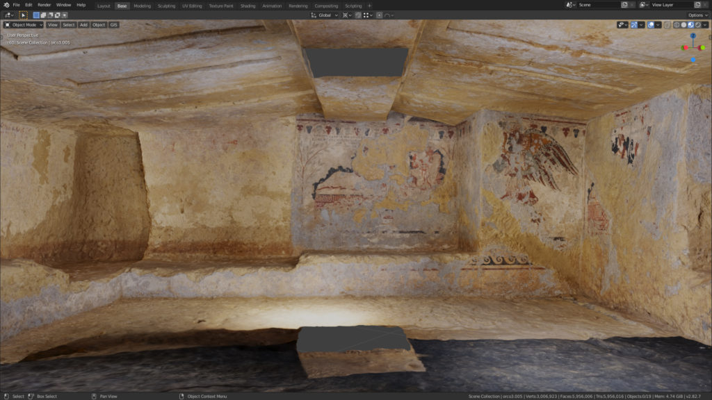This screenshot has height=400, width=712.
Task: Activate the Select Box tool icon
Action: click(23, 15)
